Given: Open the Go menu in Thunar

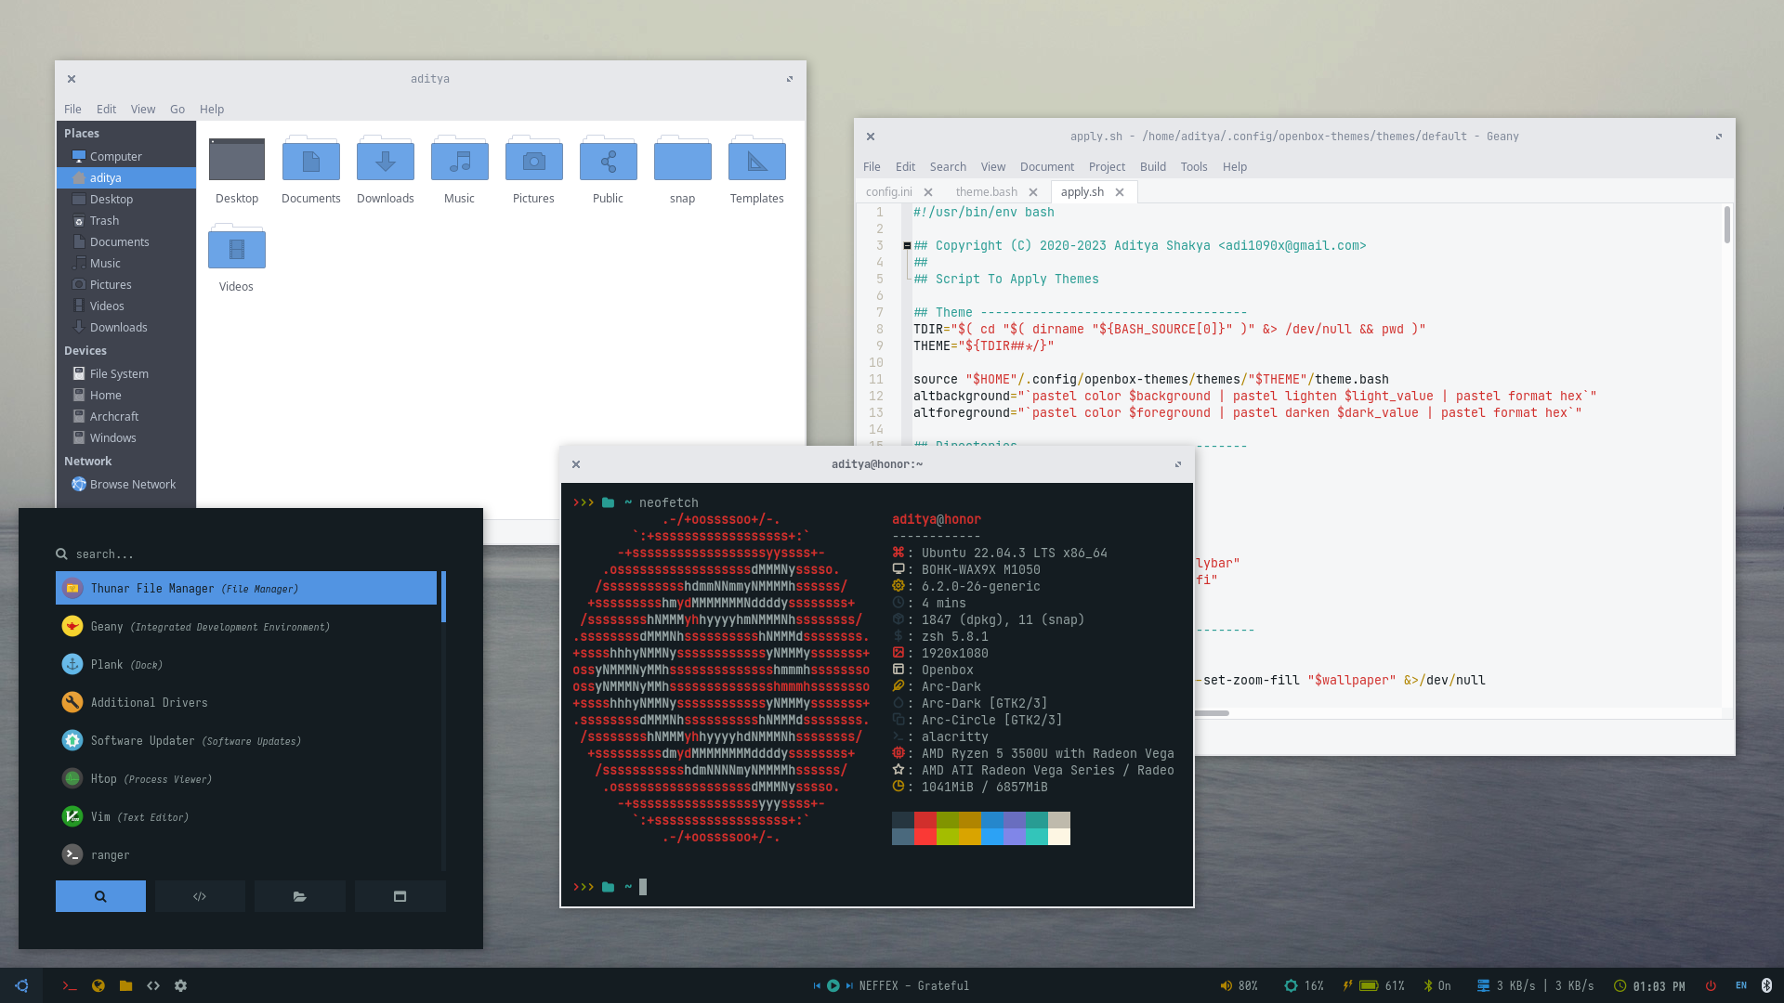Looking at the screenshot, I should coord(177,110).
